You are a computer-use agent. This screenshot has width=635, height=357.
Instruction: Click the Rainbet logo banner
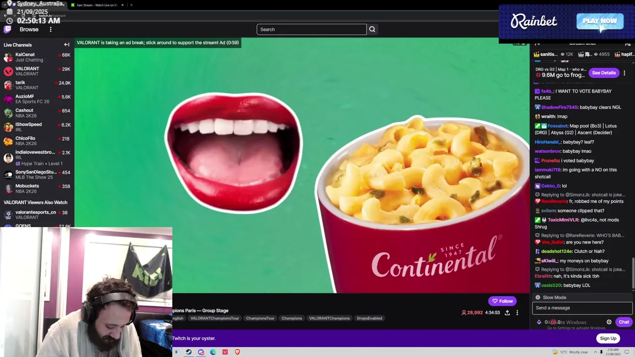(x=534, y=21)
